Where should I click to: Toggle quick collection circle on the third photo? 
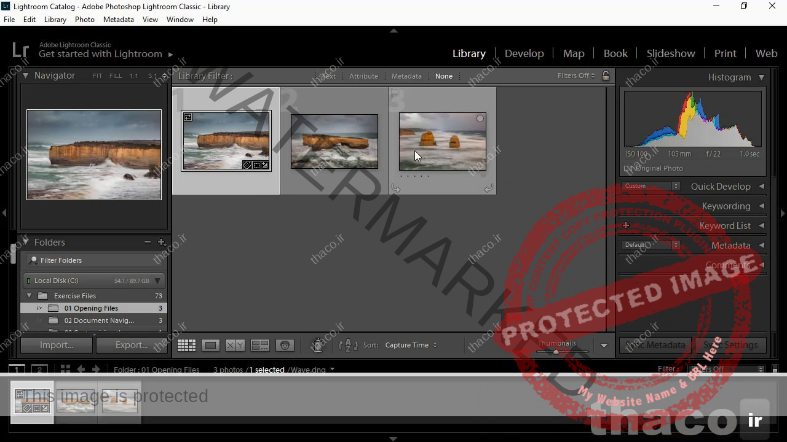480,118
